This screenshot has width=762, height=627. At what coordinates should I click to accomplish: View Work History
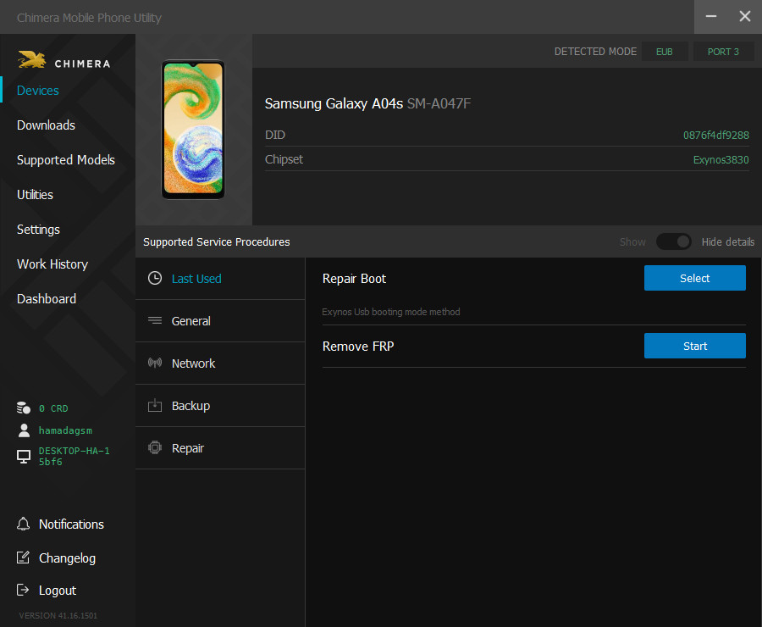pos(52,264)
